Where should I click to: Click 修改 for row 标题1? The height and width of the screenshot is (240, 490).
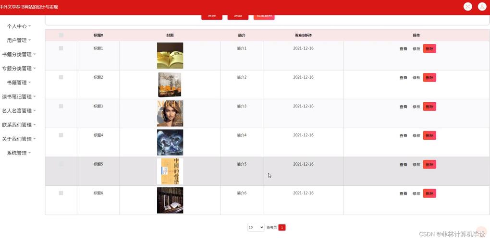pos(416,48)
